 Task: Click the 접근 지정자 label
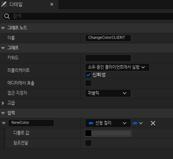(x=17, y=93)
